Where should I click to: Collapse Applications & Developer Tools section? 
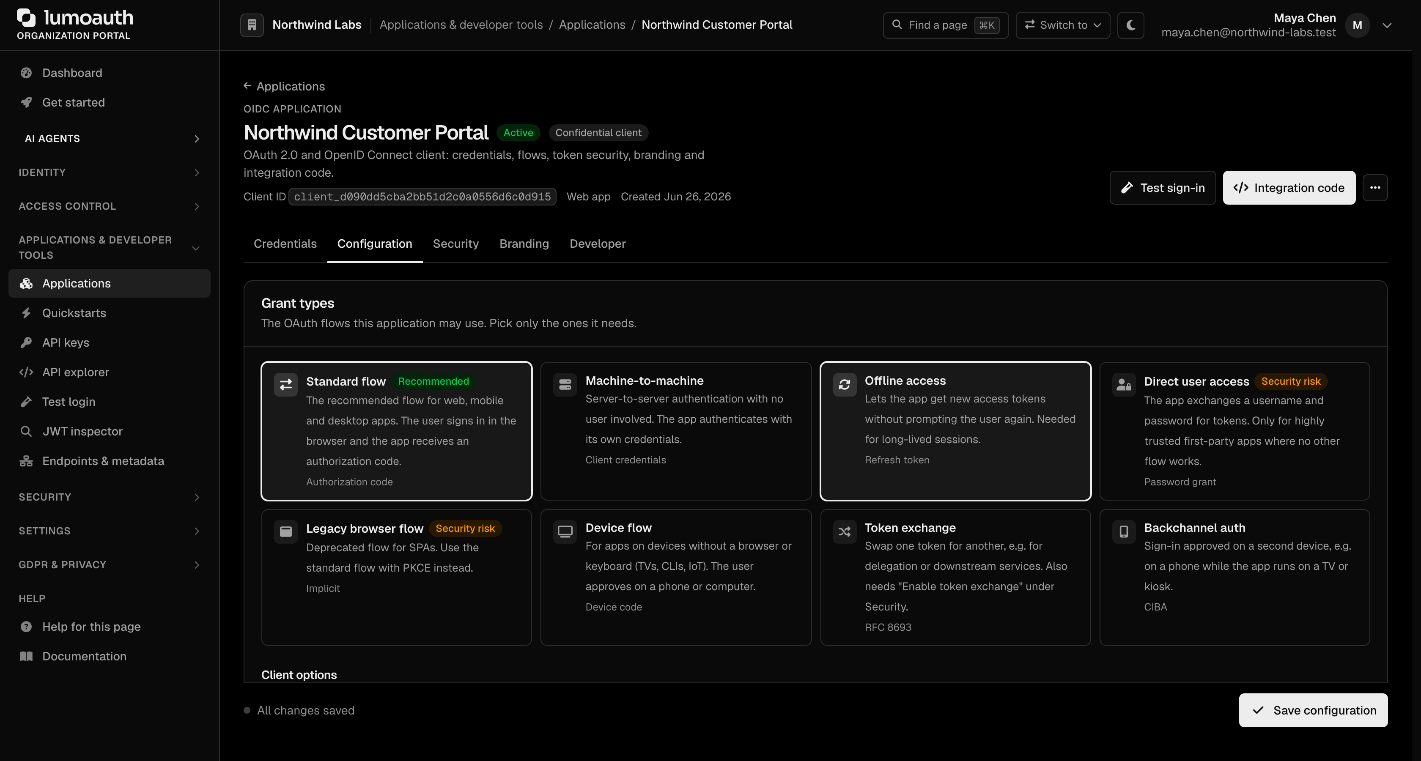click(x=109, y=248)
